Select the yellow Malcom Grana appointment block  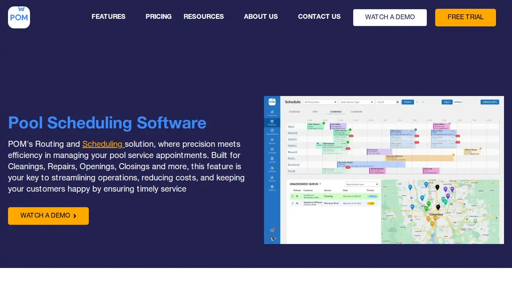tap(472, 152)
